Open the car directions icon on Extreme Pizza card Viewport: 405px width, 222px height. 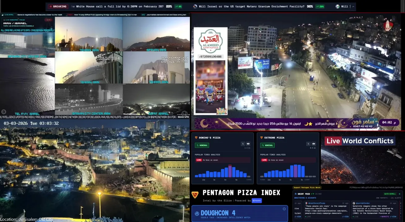pyautogui.click(x=314, y=144)
